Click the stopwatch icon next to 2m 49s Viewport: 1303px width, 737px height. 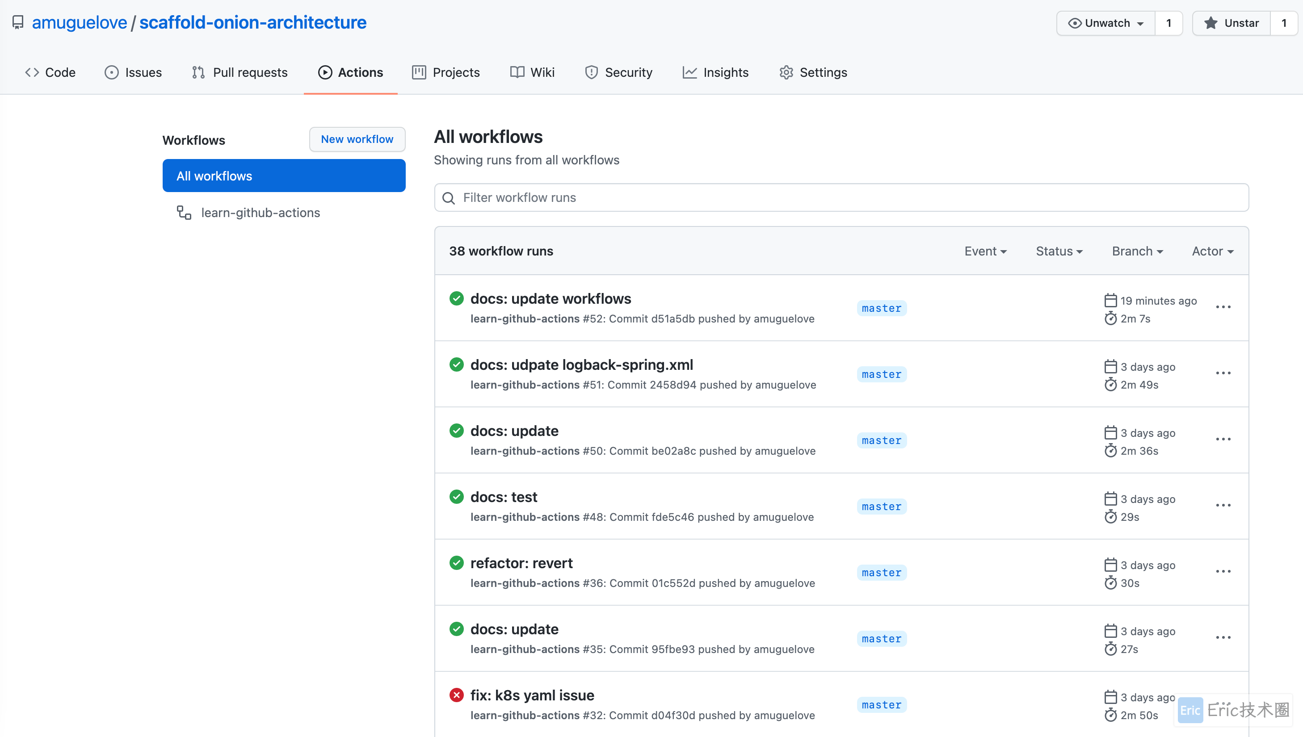1110,385
